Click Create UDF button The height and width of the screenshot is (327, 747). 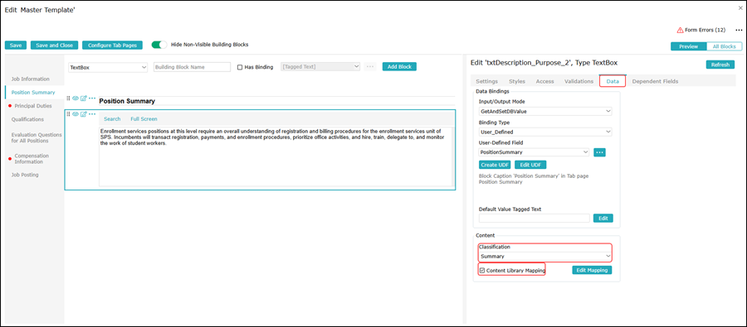495,165
